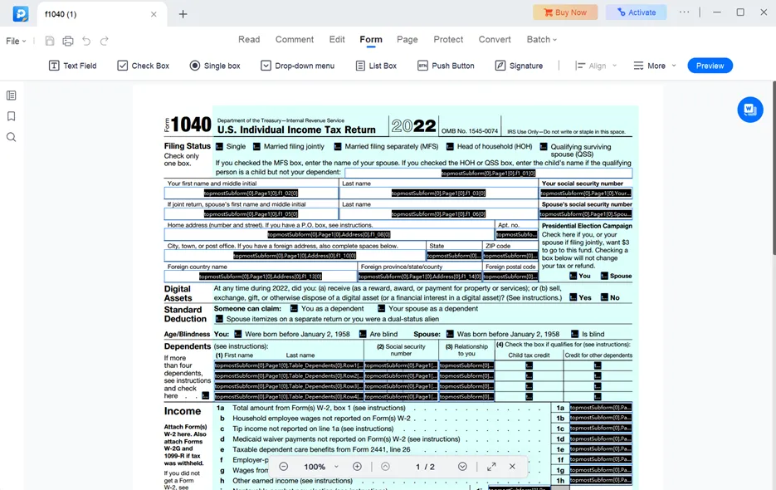Image resolution: width=776 pixels, height=490 pixels.
Task: Zoom in using the plus control
Action: (356, 467)
